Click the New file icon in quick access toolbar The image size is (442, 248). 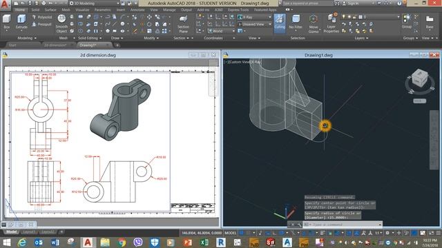(17, 3)
